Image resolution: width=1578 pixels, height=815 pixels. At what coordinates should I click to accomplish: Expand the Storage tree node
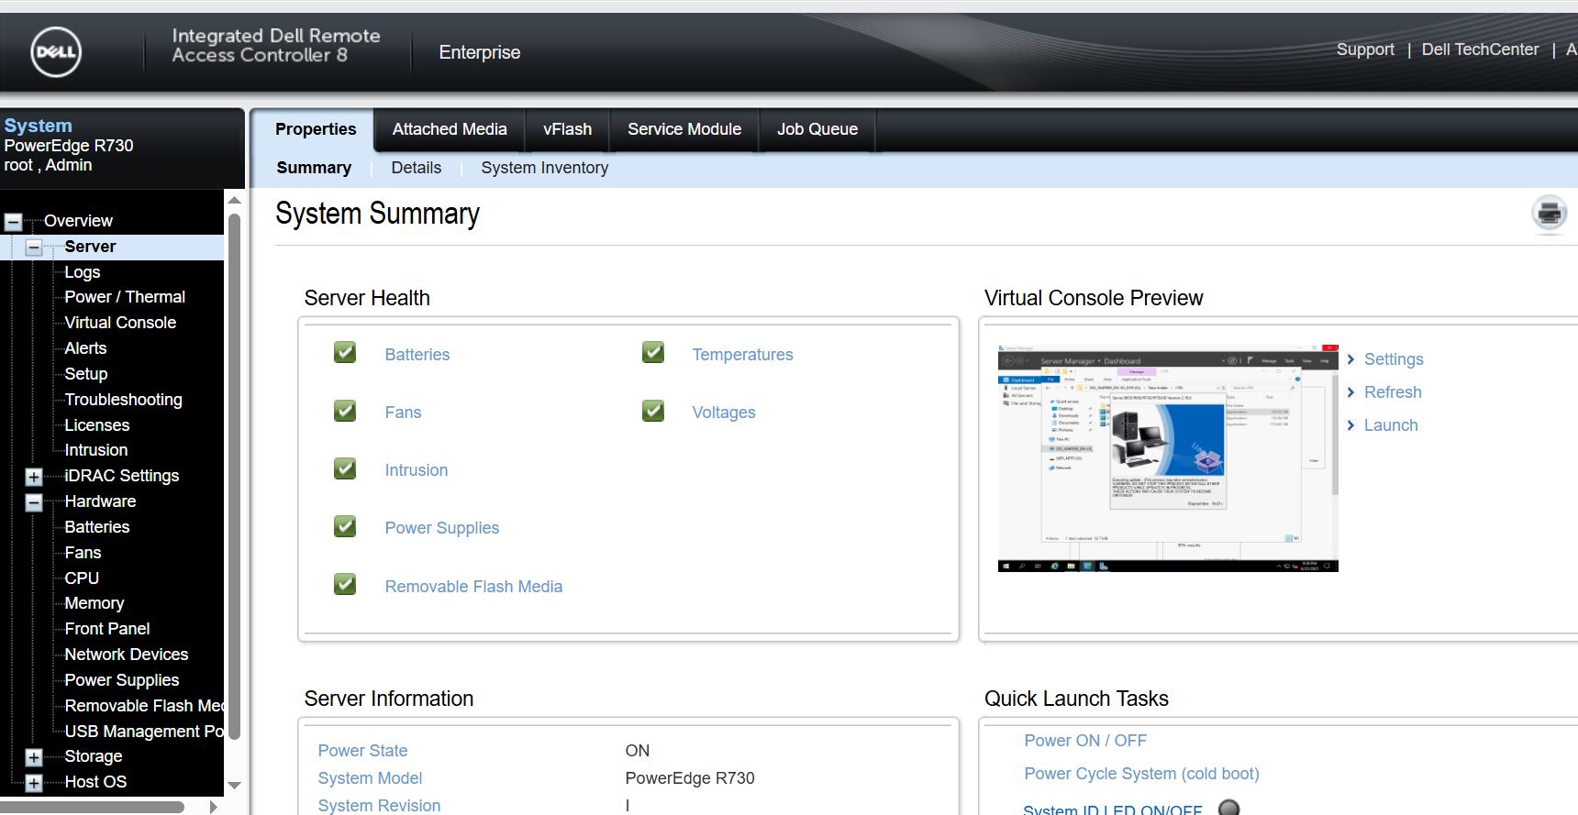point(34,757)
